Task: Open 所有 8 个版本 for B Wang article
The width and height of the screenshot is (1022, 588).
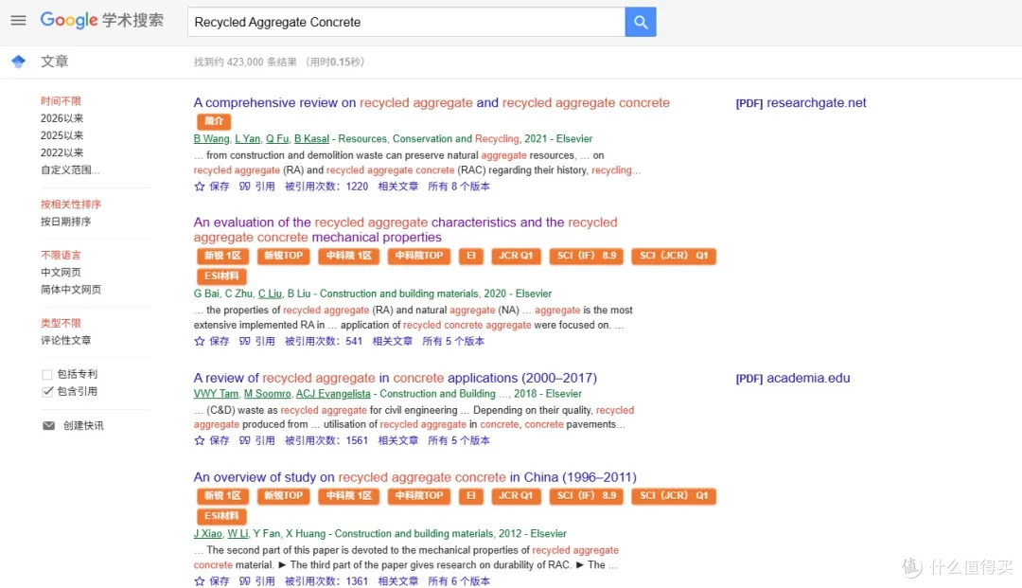Action: 459,187
